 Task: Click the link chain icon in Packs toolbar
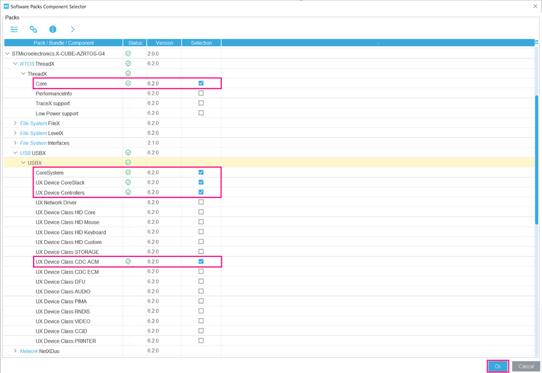(33, 29)
